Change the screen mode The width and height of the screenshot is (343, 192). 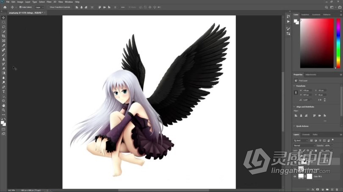click(3, 134)
